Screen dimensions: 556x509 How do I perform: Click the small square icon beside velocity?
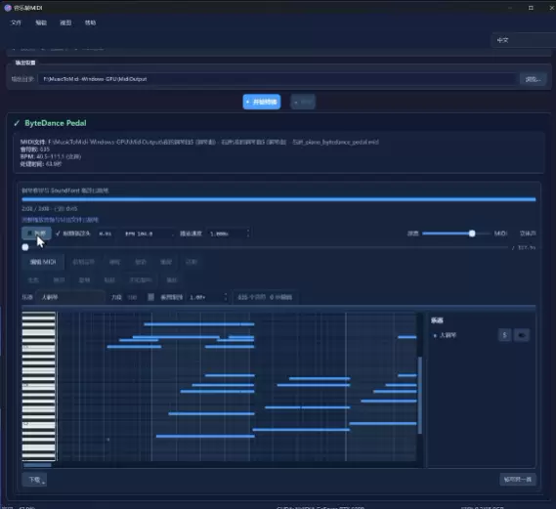tap(150, 297)
